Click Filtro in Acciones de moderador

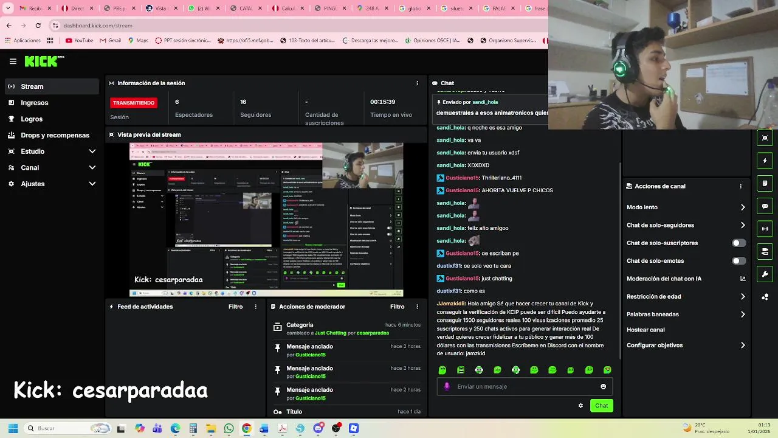pos(397,307)
